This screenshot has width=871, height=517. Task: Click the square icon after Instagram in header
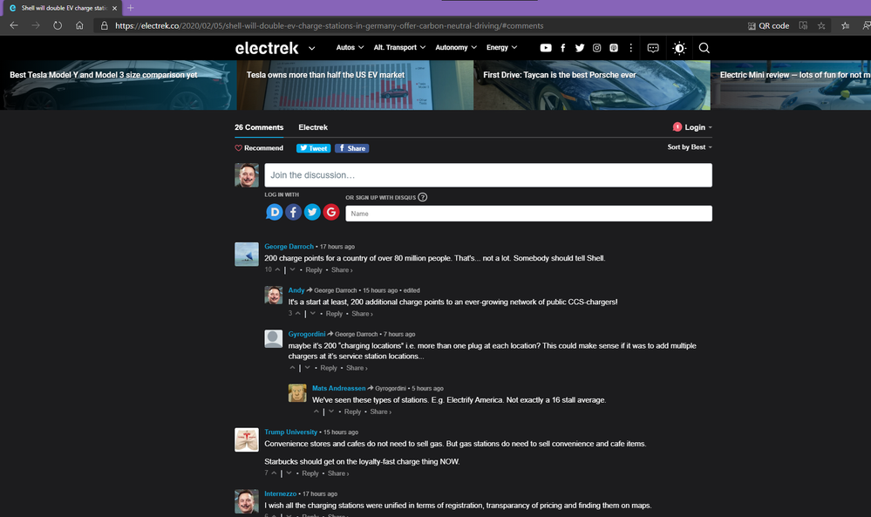coord(613,48)
